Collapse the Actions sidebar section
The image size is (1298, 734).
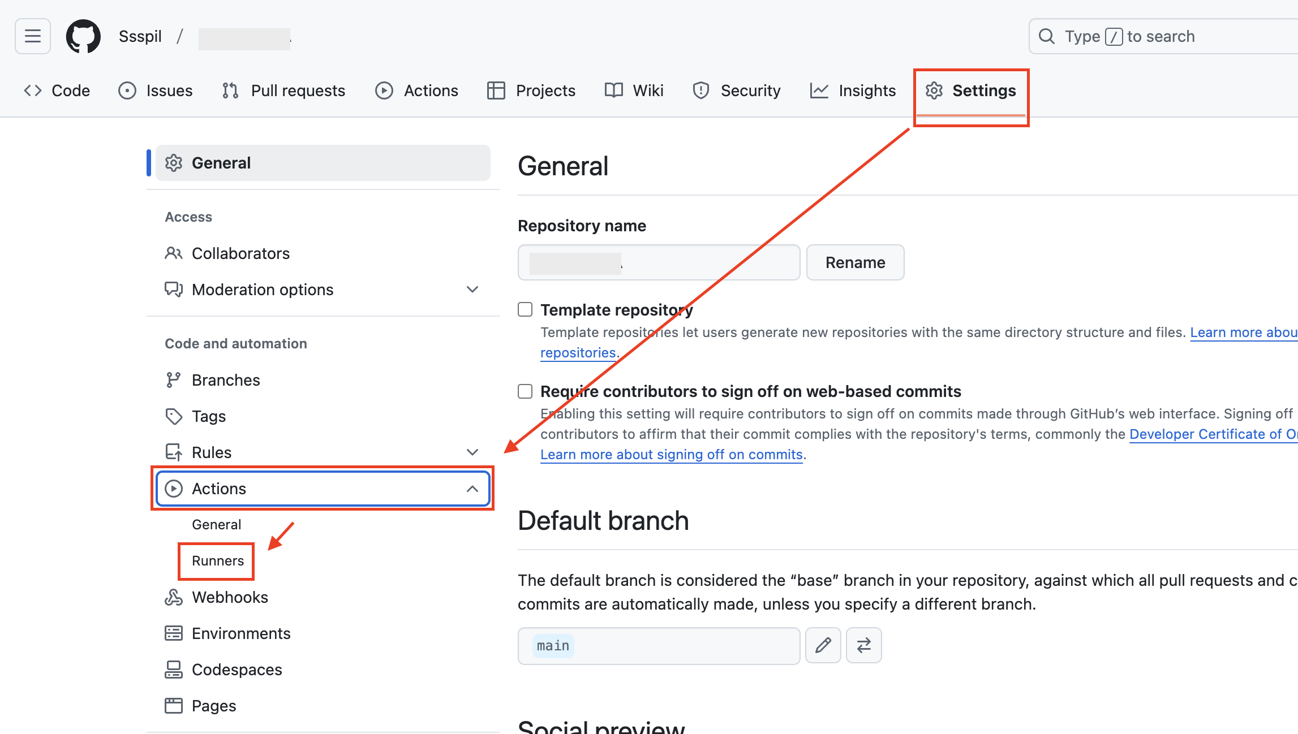click(x=472, y=489)
